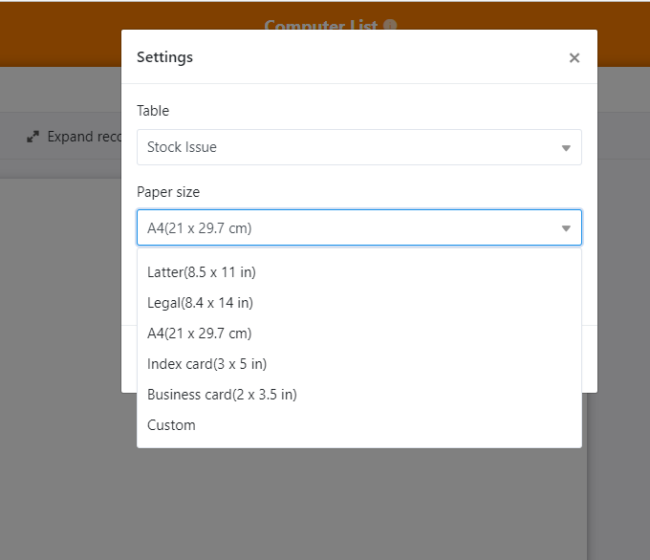Viewport: 650px width, 560px height.
Task: Click the Expand record button text
Action: 83,137
